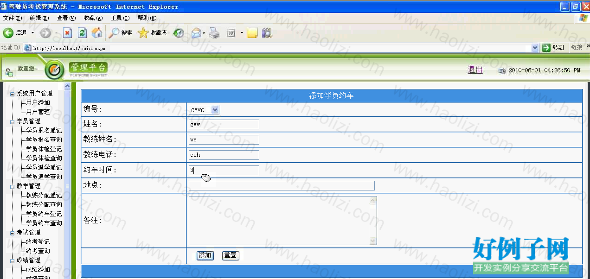The width and height of the screenshot is (590, 279).
Task: Click the user icon beside 欢迎您
Action: point(9,72)
